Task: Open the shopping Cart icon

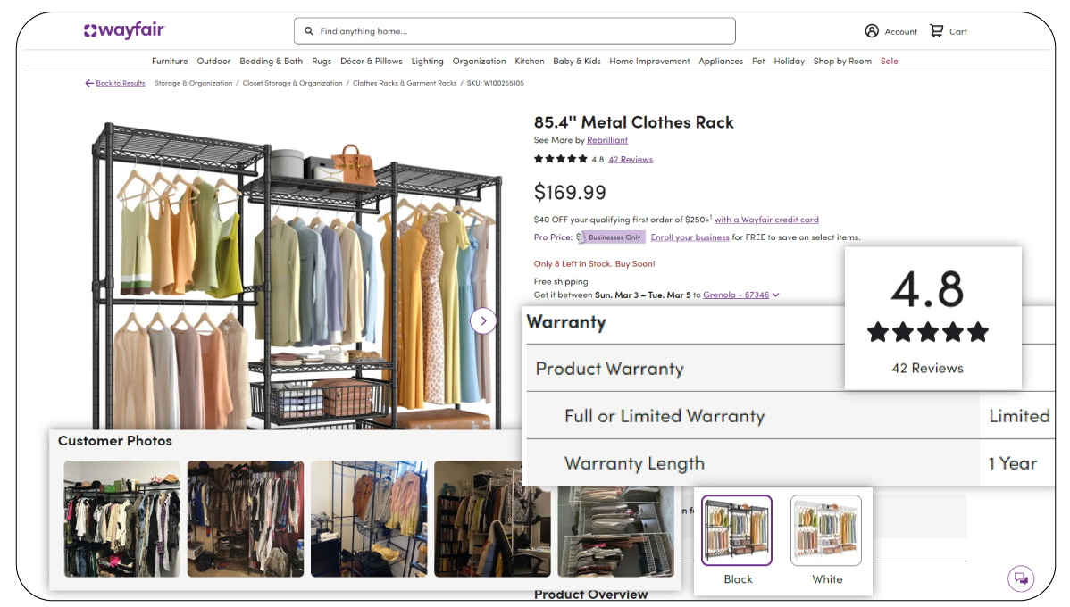Action: (936, 30)
